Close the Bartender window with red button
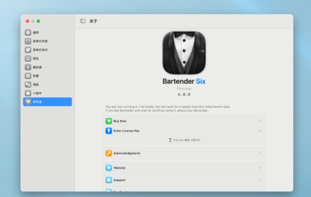Image resolution: width=311 pixels, height=197 pixels. [x=28, y=21]
